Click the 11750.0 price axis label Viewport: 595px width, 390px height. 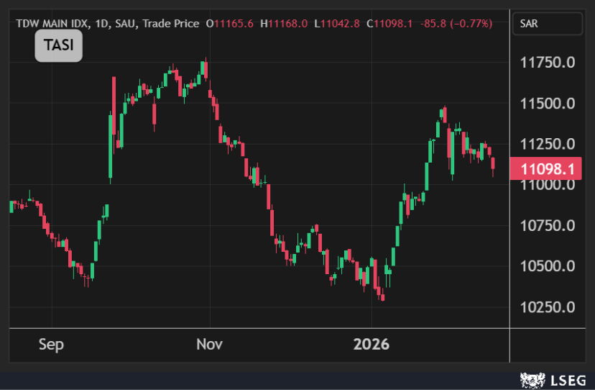coord(547,63)
